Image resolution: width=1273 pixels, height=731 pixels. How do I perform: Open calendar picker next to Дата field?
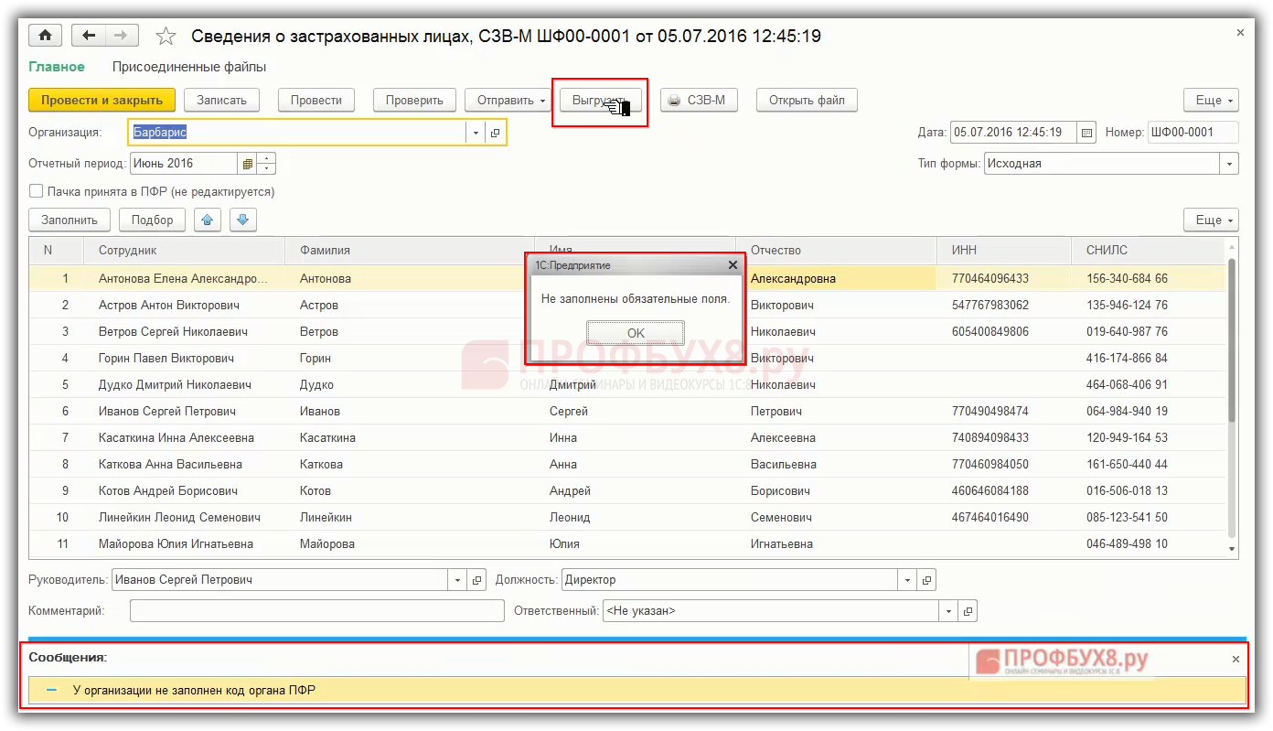pyautogui.click(x=1086, y=133)
